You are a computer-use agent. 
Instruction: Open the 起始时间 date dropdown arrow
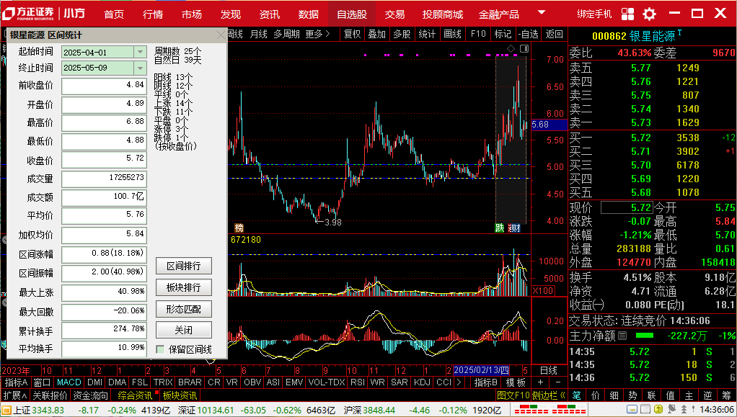140,52
